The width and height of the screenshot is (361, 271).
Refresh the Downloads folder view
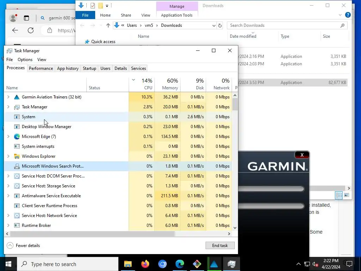point(220,25)
